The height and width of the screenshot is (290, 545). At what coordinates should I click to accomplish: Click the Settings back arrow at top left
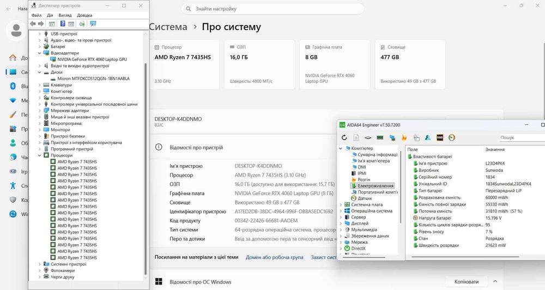[x=8, y=8]
